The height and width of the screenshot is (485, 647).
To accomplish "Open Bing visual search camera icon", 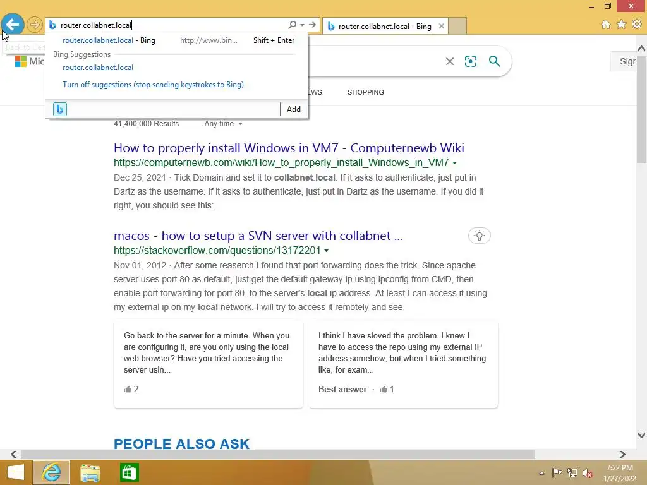I will point(470,61).
